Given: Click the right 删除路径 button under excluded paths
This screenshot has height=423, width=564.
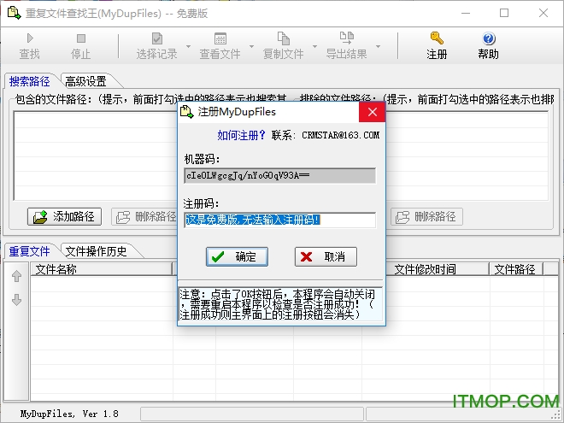Looking at the screenshot, I should tap(426, 216).
